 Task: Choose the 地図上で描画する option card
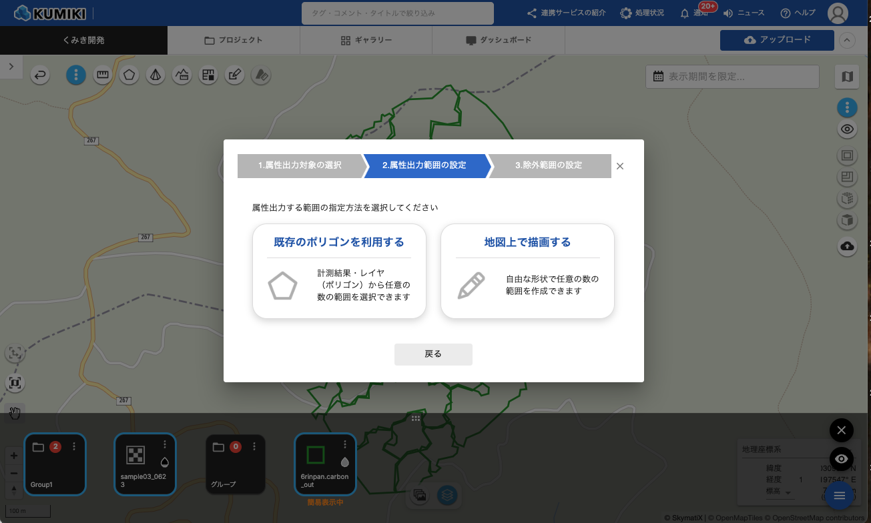tap(527, 270)
